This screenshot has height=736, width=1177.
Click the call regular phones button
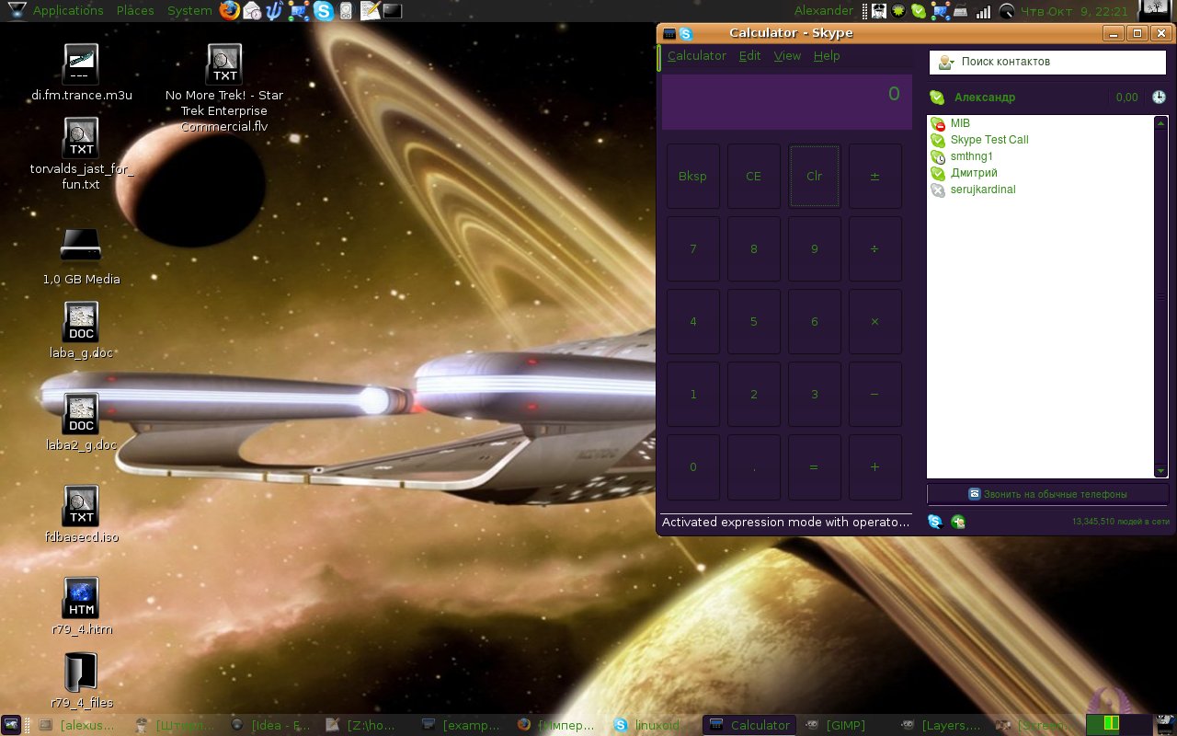pyautogui.click(x=1046, y=494)
